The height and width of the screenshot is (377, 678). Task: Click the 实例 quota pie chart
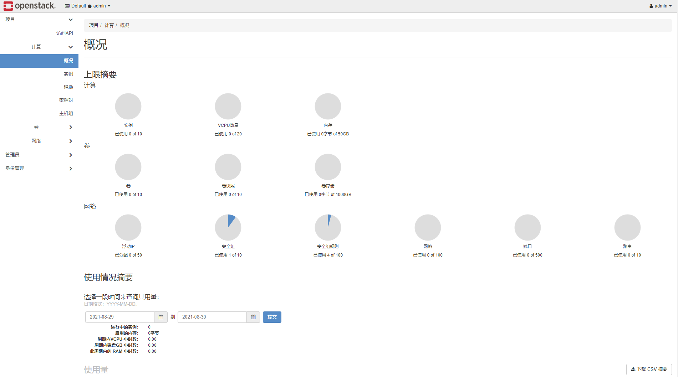(x=128, y=106)
